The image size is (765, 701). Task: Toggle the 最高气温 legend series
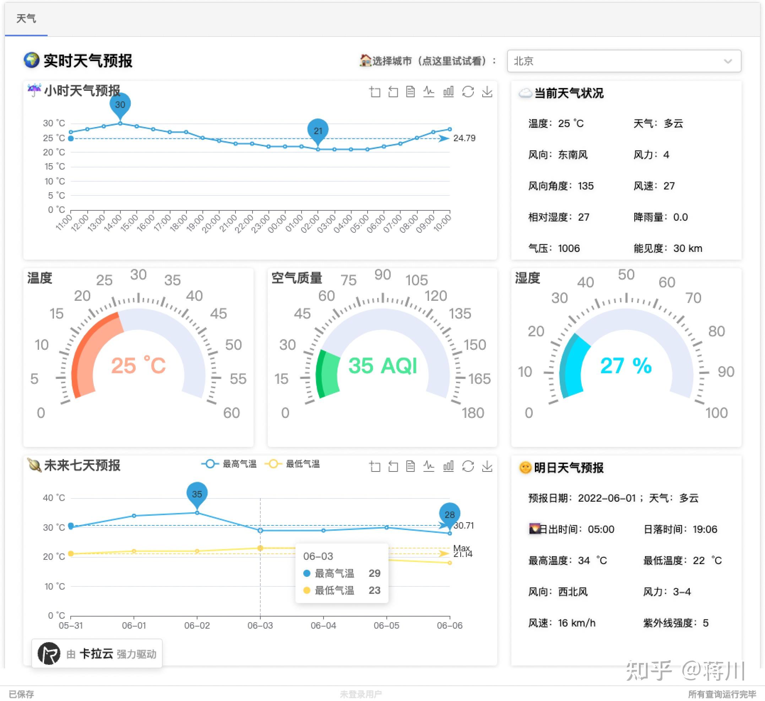[x=229, y=464]
